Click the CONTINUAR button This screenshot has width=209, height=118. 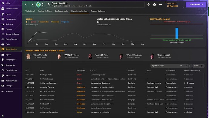(x=196, y=5)
